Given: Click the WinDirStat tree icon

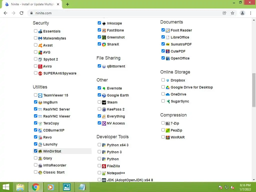Looking at the screenshot, I should tap(40, 151).
